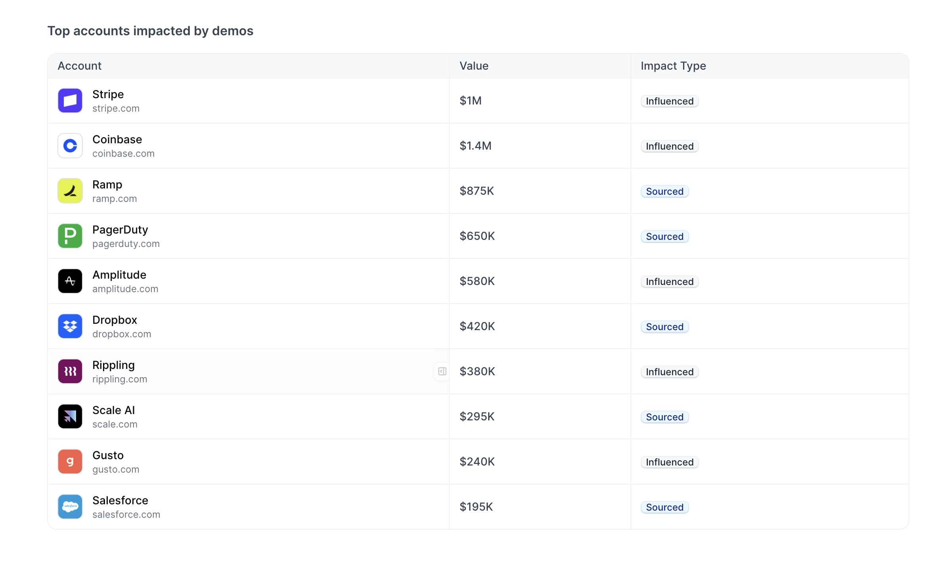The width and height of the screenshot is (932, 570).
Task: Click the Stripe logo icon
Action: [70, 101]
